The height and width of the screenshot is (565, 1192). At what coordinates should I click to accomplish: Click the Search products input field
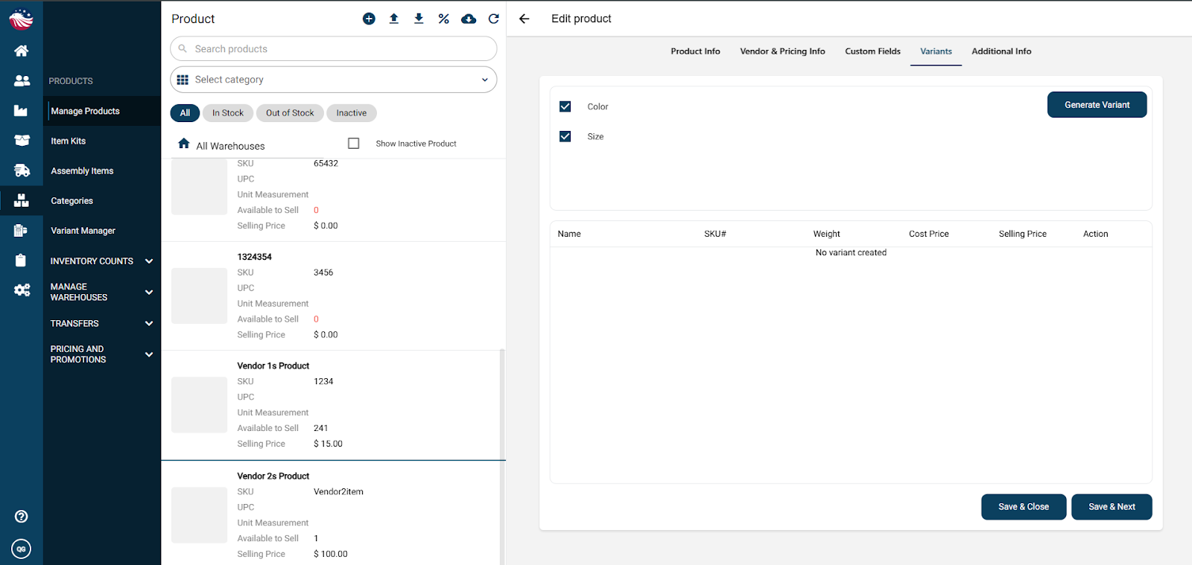tap(333, 49)
